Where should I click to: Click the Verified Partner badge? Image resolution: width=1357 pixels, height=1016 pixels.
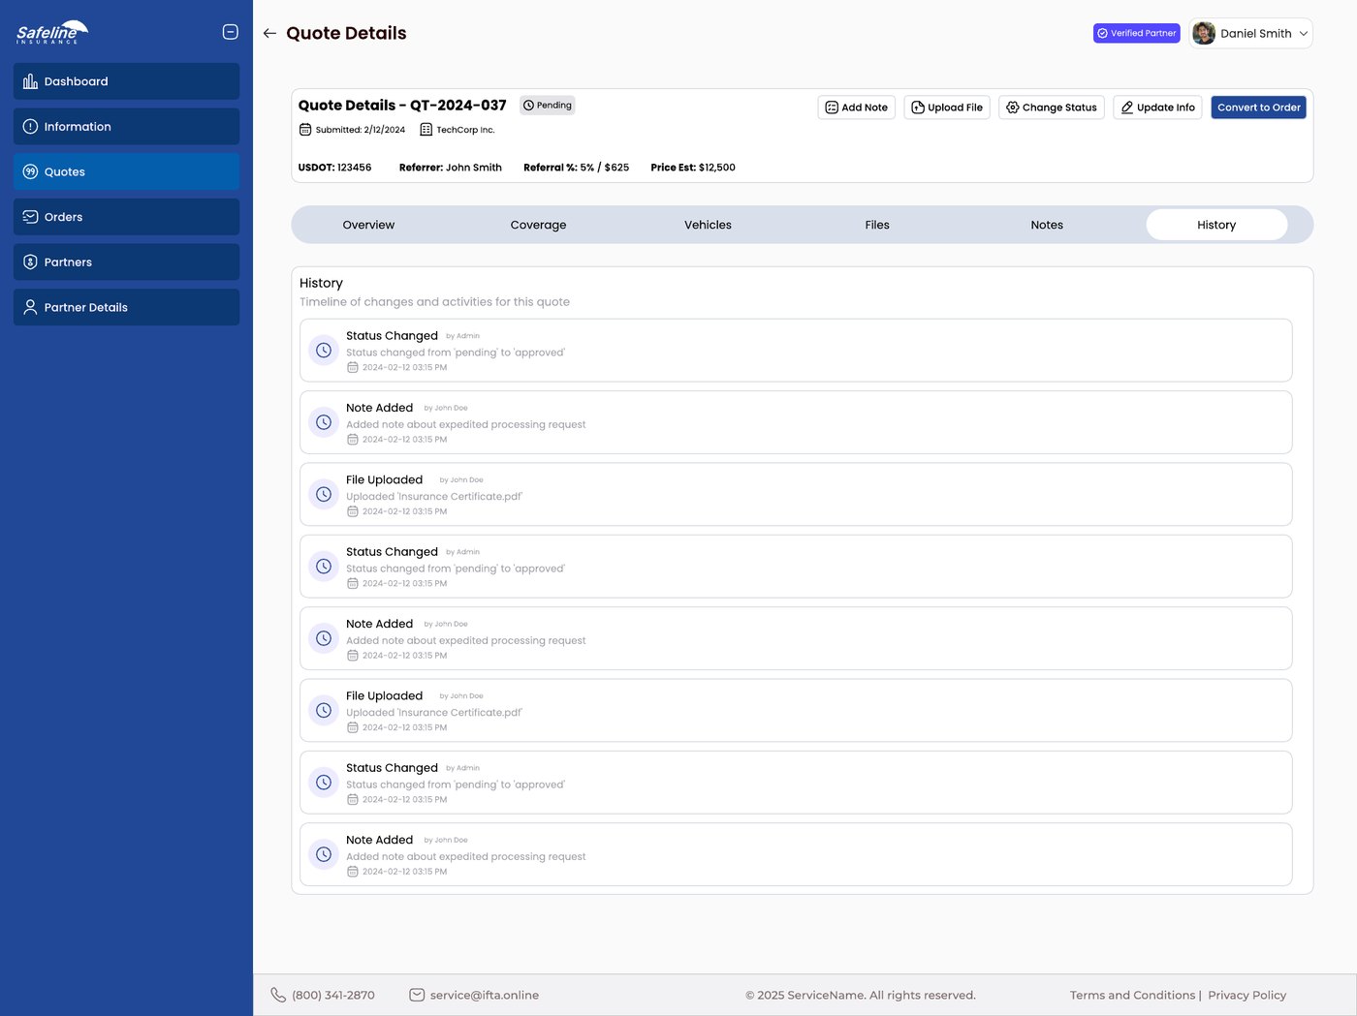(1137, 33)
